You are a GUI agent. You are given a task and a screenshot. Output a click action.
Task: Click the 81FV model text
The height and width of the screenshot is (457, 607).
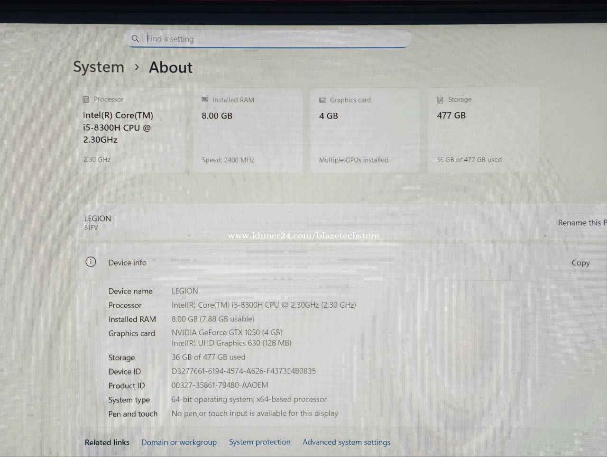click(x=91, y=228)
